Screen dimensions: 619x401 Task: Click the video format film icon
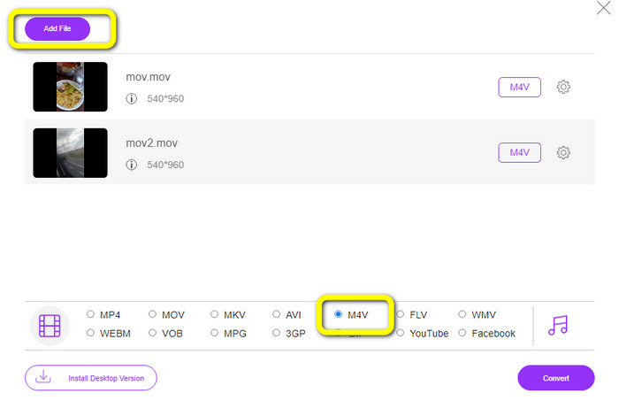[50, 325]
